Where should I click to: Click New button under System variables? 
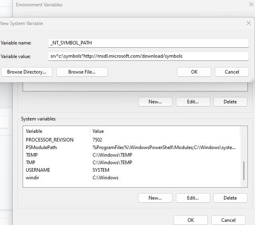155,198
